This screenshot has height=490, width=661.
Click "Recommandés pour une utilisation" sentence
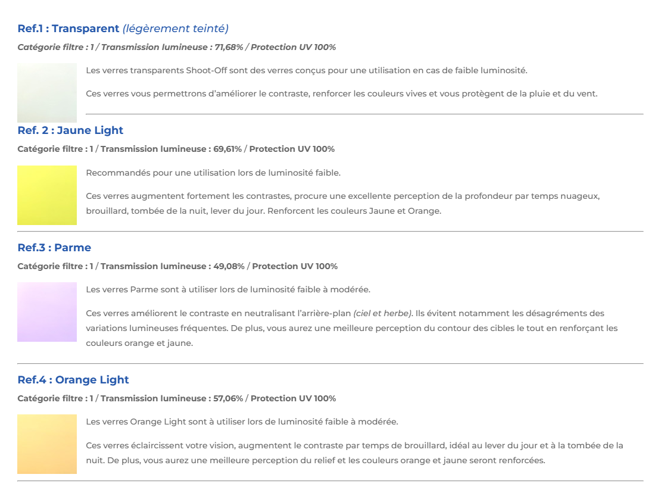[x=213, y=173]
